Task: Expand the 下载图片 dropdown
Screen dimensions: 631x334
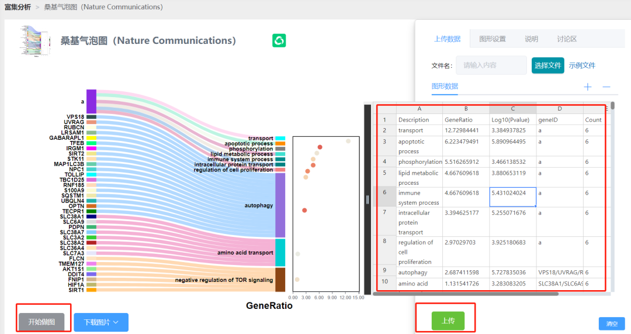Action: pos(101,322)
